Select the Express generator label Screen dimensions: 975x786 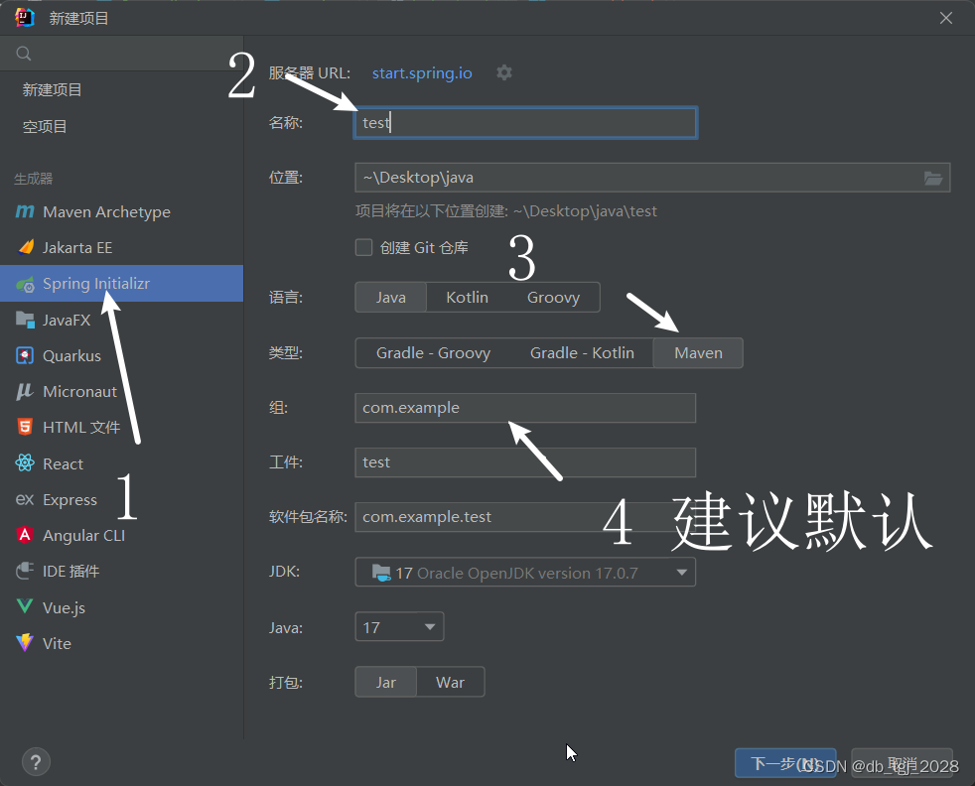click(70, 499)
